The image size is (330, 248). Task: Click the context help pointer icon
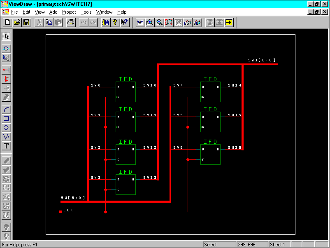click(125, 22)
